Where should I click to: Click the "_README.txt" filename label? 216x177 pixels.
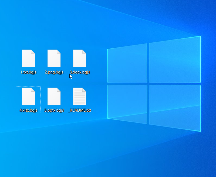[80, 110]
